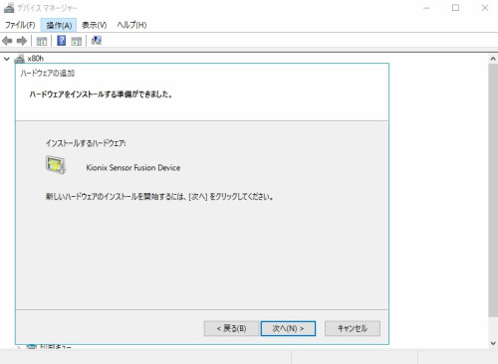
Task: Collapse the x80h tree node
Action: [7, 59]
